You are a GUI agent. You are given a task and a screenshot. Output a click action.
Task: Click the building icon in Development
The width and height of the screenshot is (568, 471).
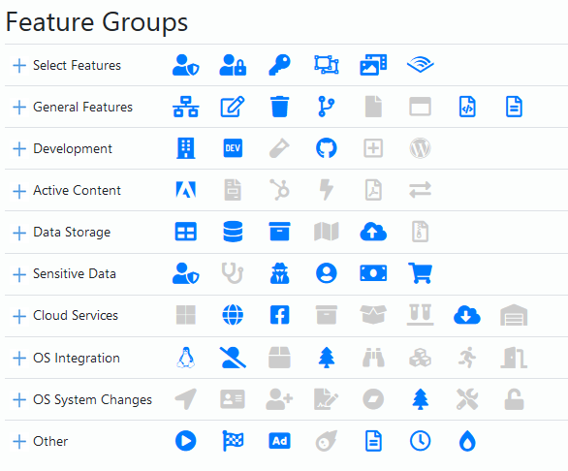186,148
